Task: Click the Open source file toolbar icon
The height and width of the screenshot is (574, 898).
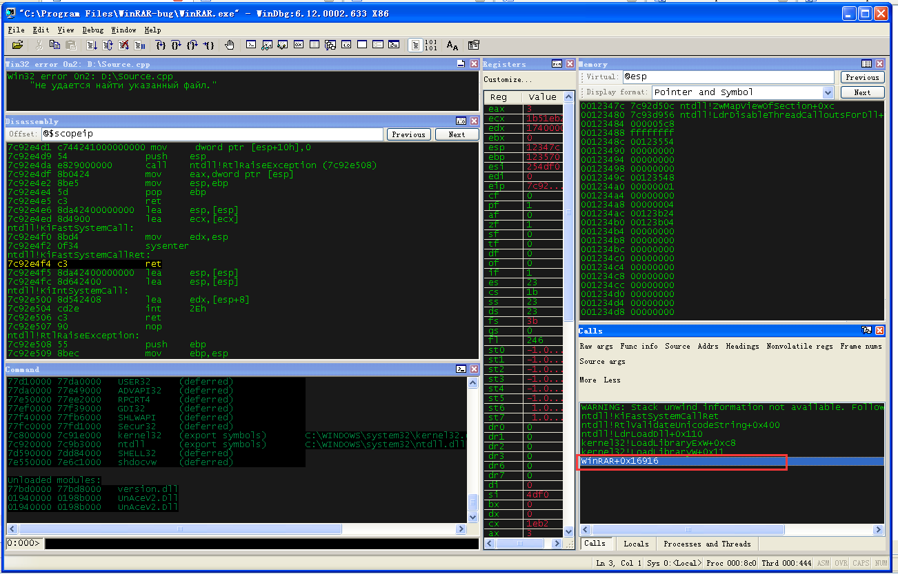Action: [17, 45]
